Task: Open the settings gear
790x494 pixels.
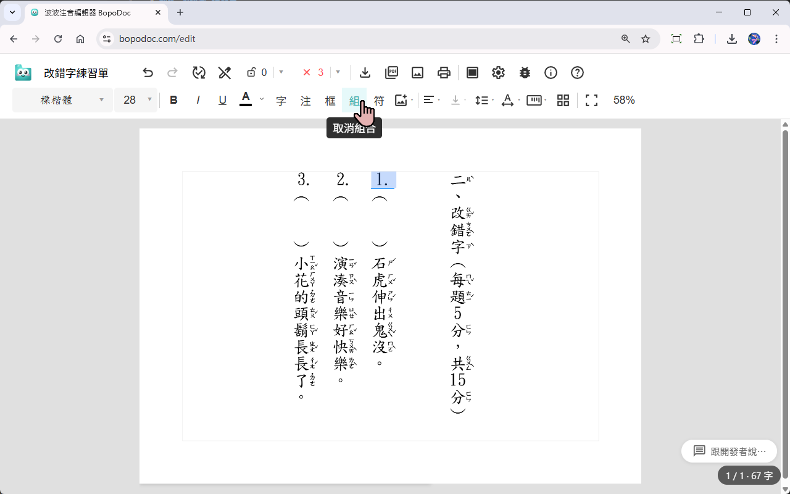Action: (498, 72)
